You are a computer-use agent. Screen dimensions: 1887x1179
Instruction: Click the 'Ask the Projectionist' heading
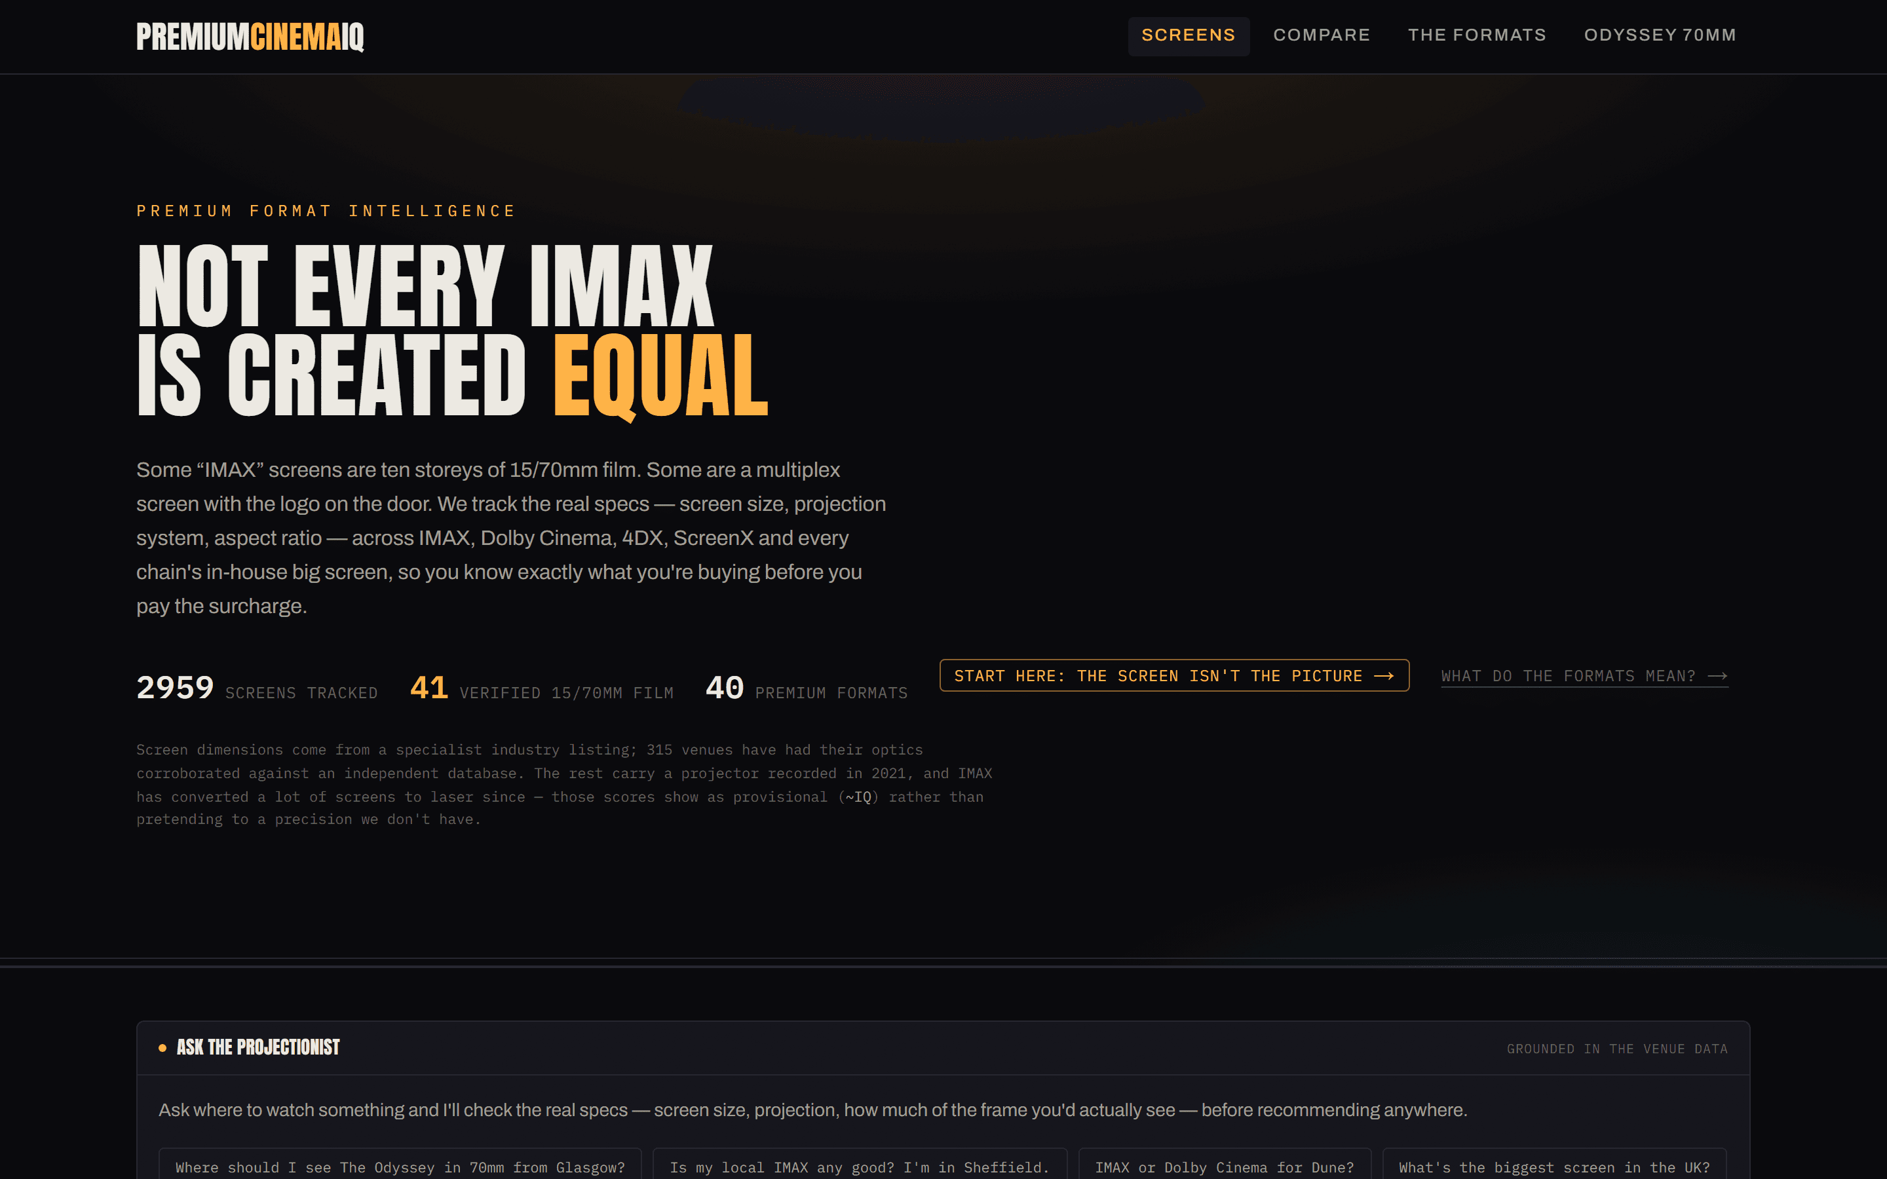point(258,1047)
